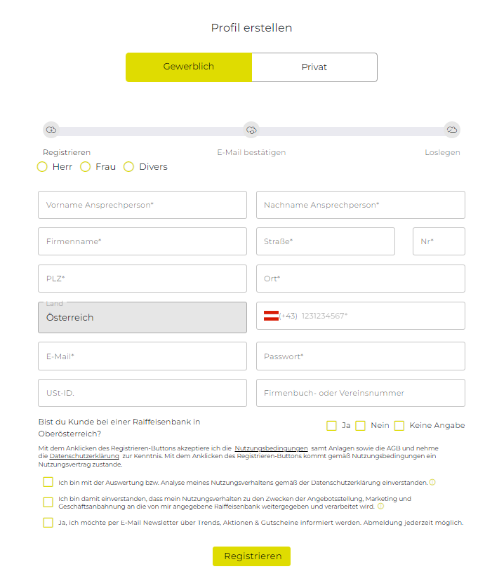Open info icon beside Auswertung consent text

tap(432, 482)
